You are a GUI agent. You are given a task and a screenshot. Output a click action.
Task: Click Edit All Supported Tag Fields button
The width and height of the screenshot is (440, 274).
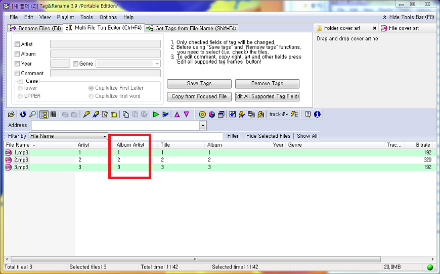(x=267, y=96)
